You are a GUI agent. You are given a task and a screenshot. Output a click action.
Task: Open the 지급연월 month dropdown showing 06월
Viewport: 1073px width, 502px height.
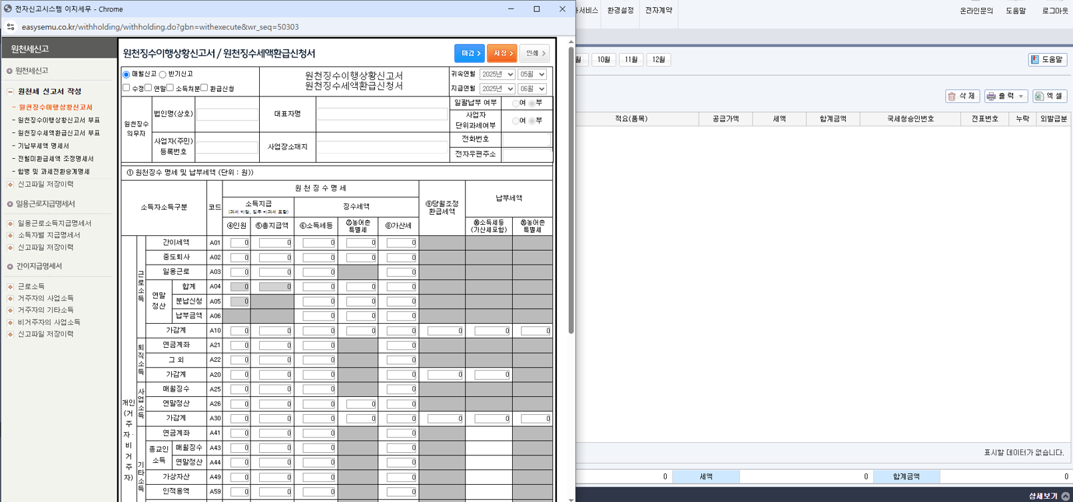[532, 88]
